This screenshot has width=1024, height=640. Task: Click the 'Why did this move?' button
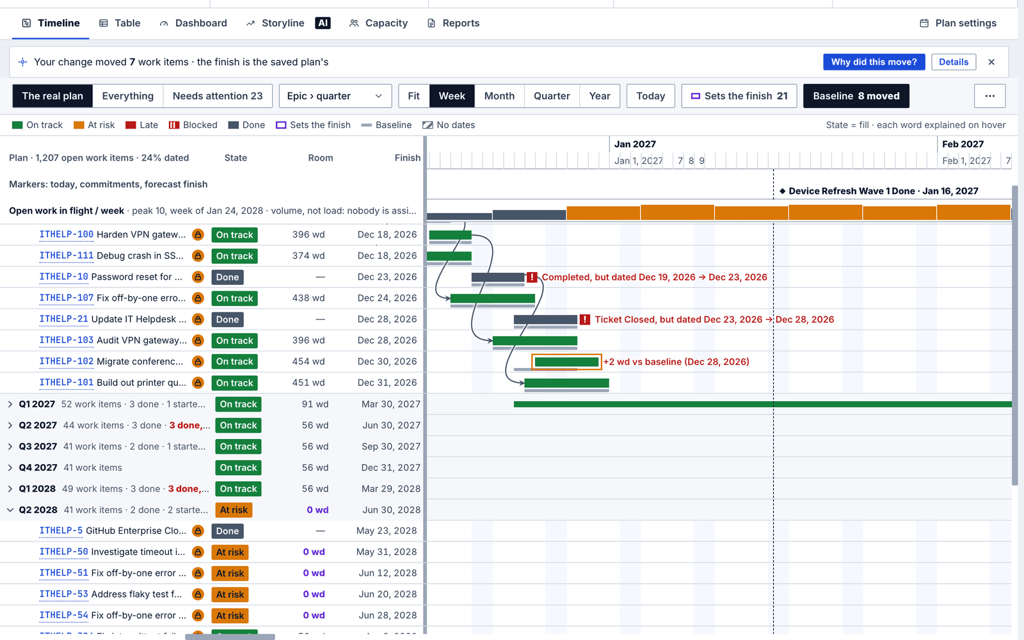tap(874, 62)
